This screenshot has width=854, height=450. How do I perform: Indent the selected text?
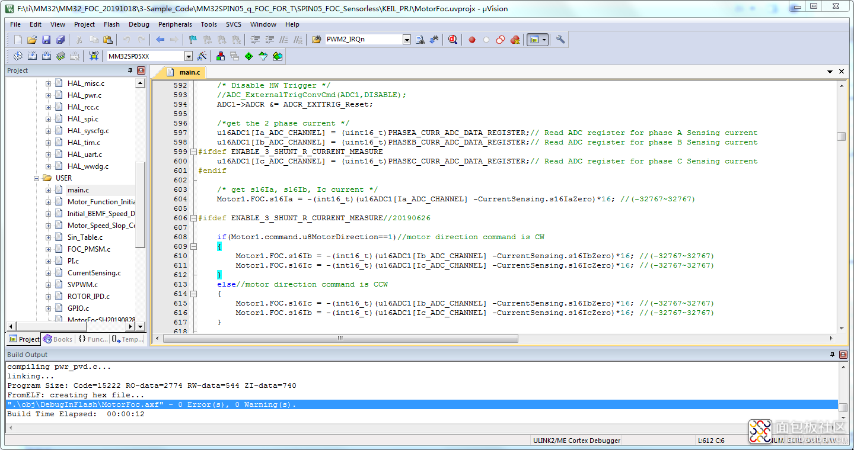point(256,40)
